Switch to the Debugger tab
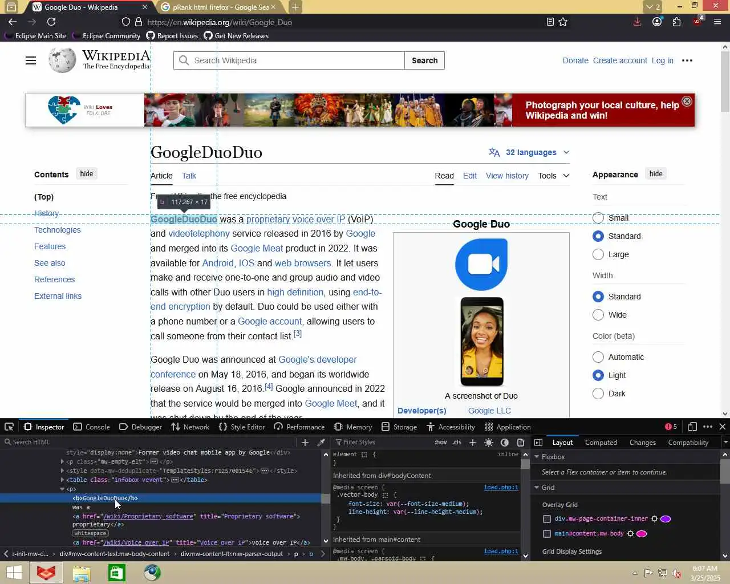This screenshot has height=584, width=730. coord(140,427)
